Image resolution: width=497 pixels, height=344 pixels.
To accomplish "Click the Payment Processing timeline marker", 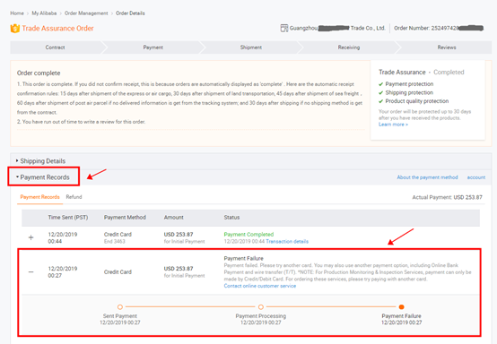I will point(261,307).
